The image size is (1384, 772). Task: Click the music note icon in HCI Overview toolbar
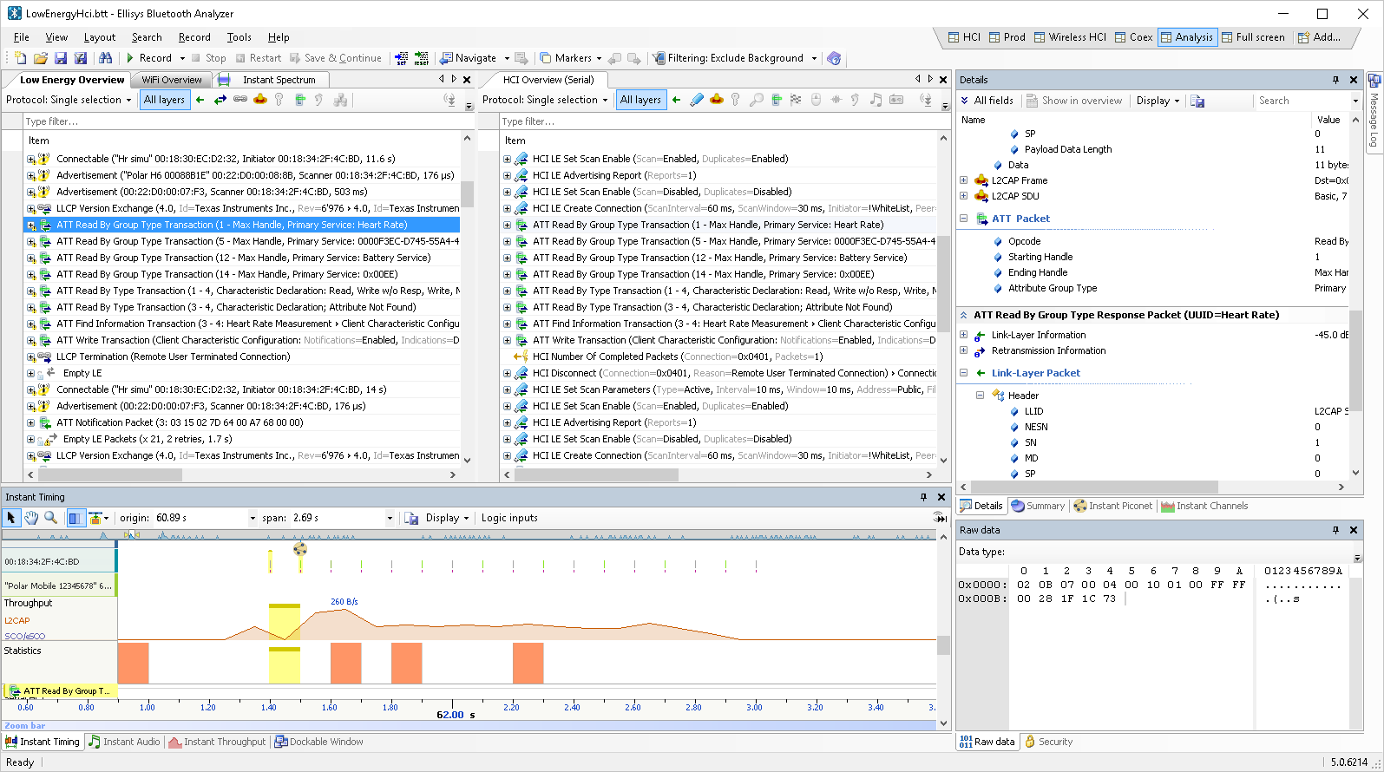tap(876, 100)
